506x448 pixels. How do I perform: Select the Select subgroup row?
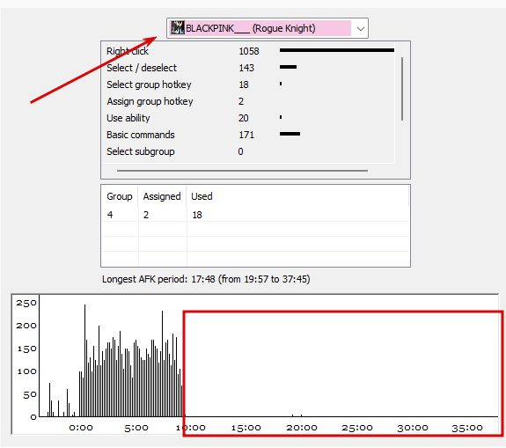point(248,151)
